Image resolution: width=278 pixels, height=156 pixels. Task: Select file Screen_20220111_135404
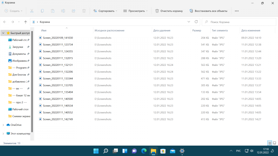57,92
